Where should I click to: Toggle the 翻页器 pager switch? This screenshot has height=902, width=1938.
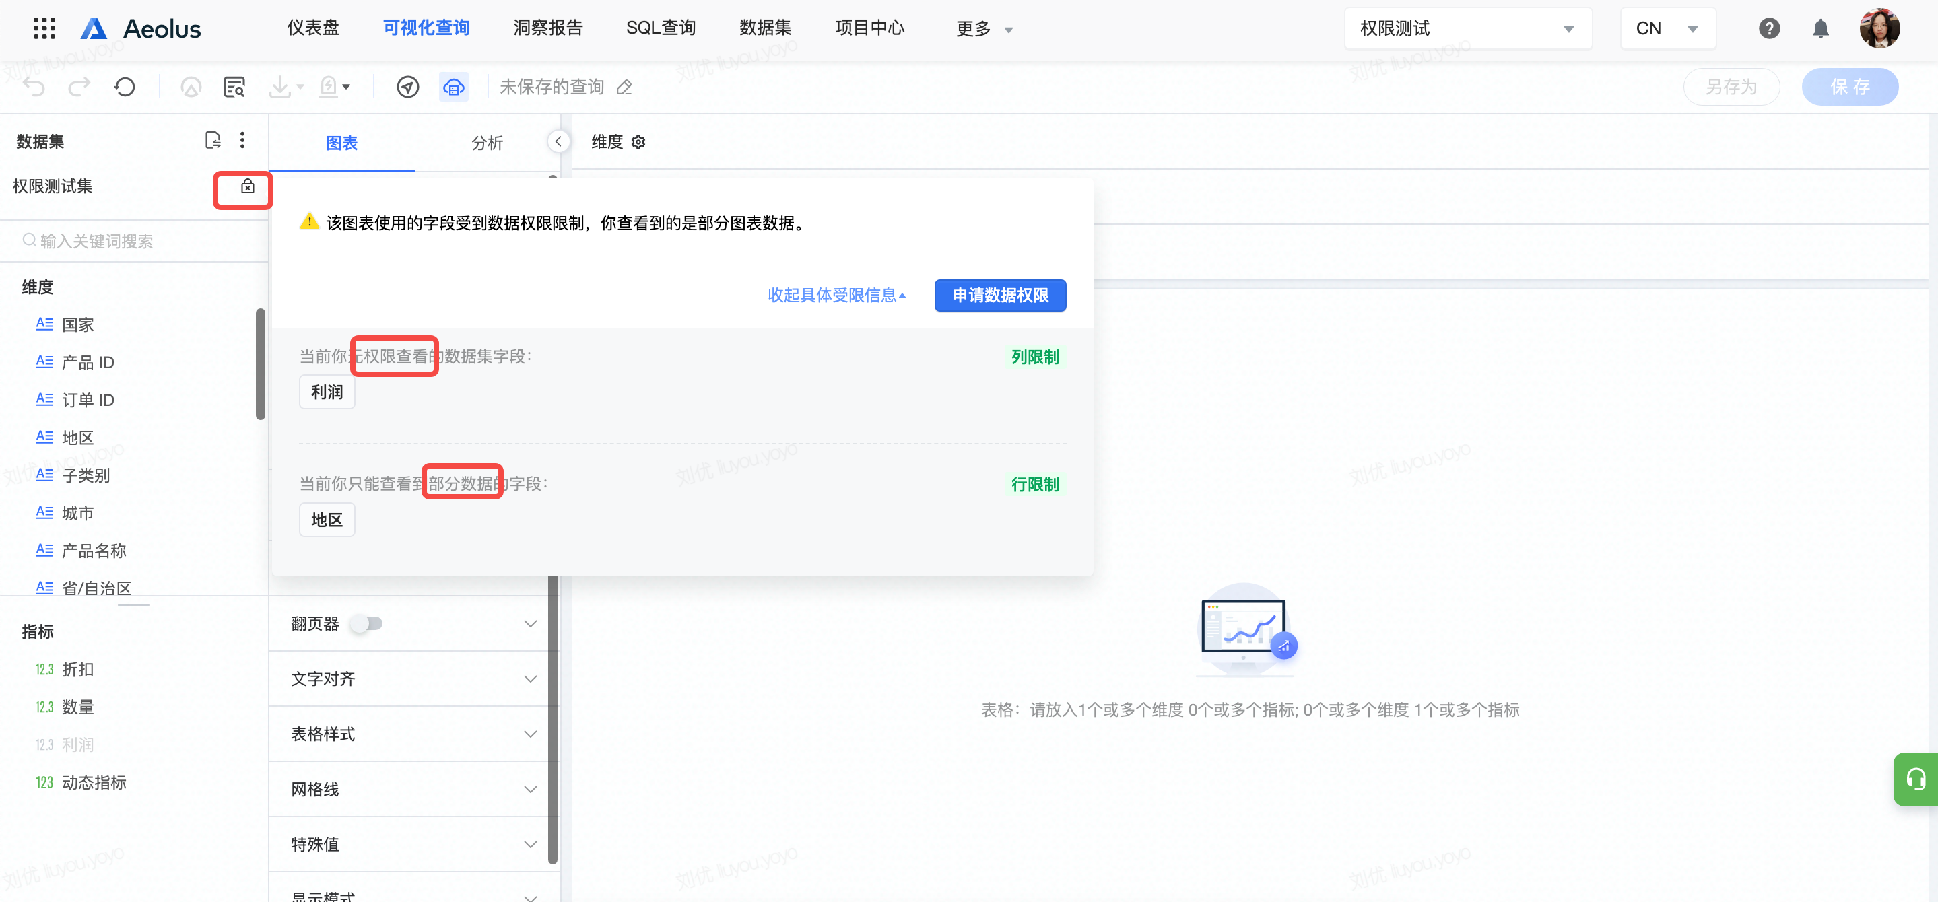[368, 623]
